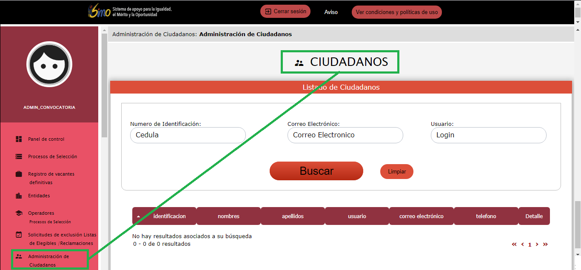The width and height of the screenshot is (581, 270).
Task: Click the Panel de control dashboard icon
Action: (19, 139)
